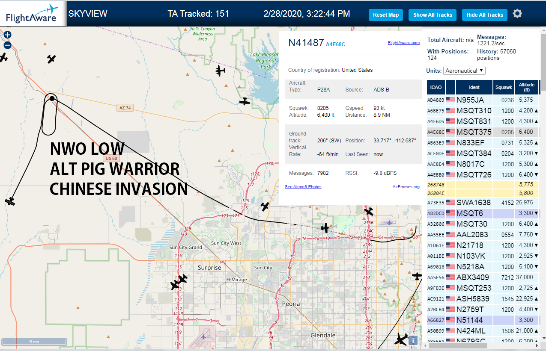Screen dimensions: 546x351
Task: Select the MSQT30 aircraft row
Action: pyautogui.click(x=483, y=224)
